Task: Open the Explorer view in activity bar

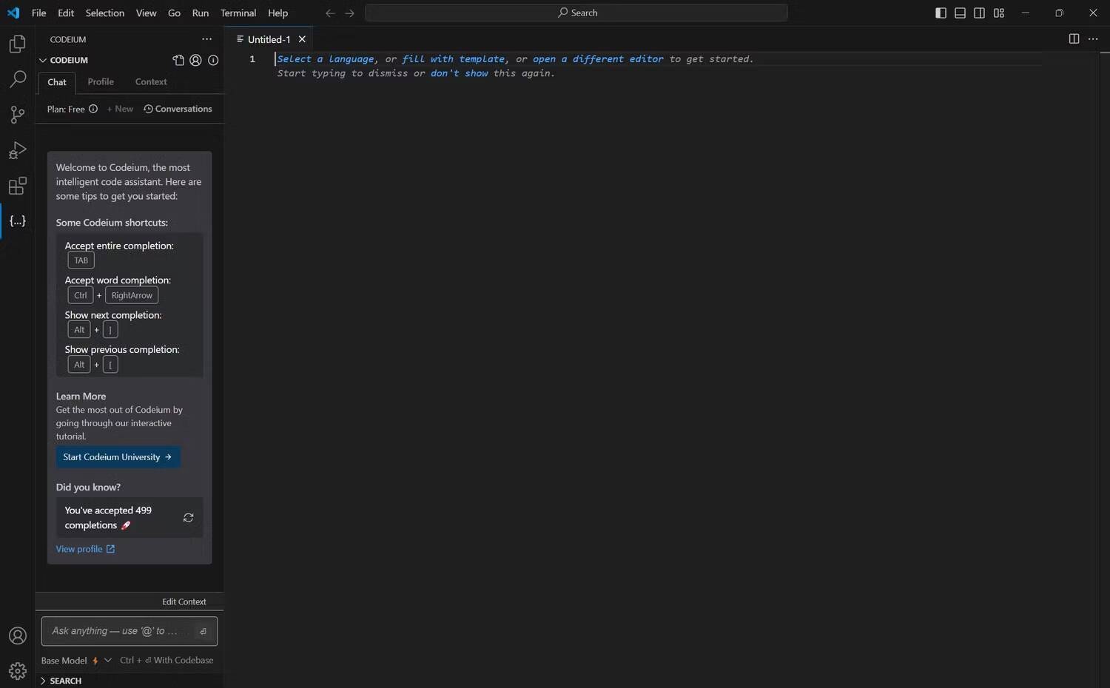Action: point(17,44)
